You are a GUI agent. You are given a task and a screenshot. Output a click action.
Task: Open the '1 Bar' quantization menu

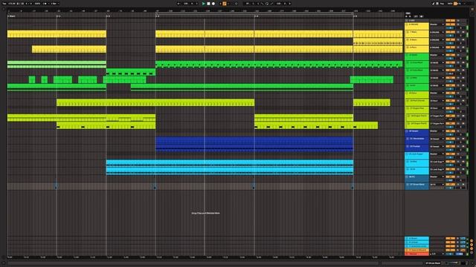pos(54,4)
